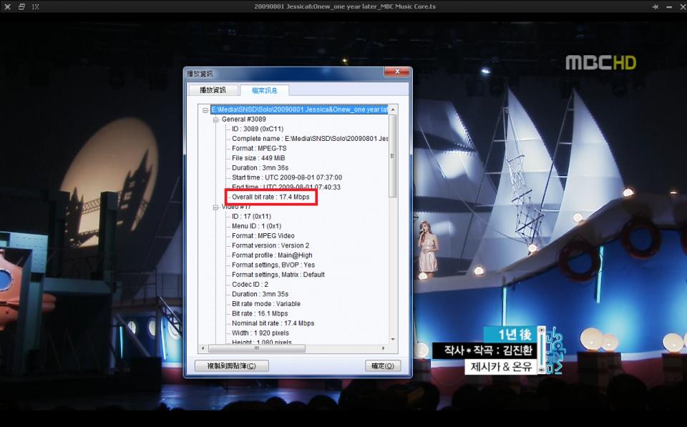Click the tree's vertical scrollbar down arrow

click(x=393, y=340)
